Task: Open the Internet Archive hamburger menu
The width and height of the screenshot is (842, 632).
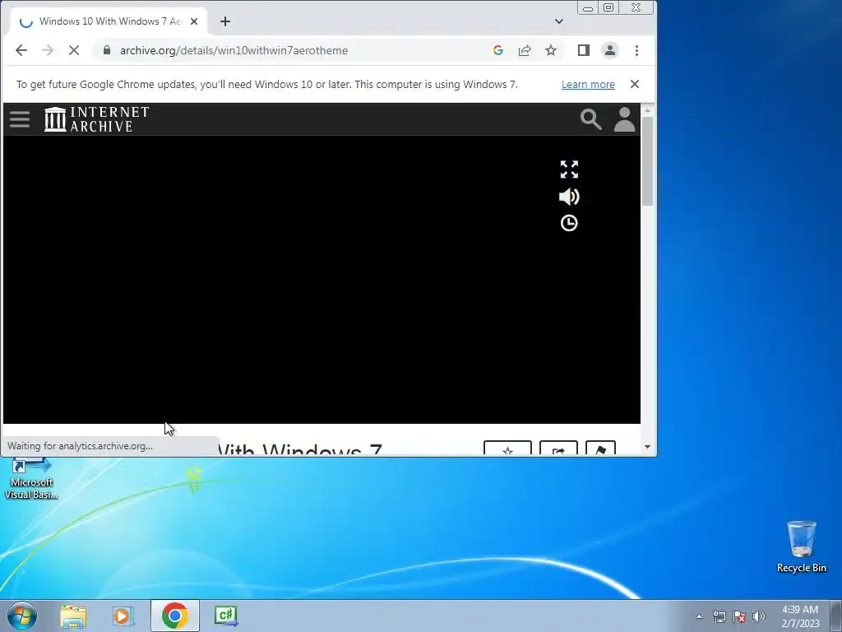Action: click(20, 119)
